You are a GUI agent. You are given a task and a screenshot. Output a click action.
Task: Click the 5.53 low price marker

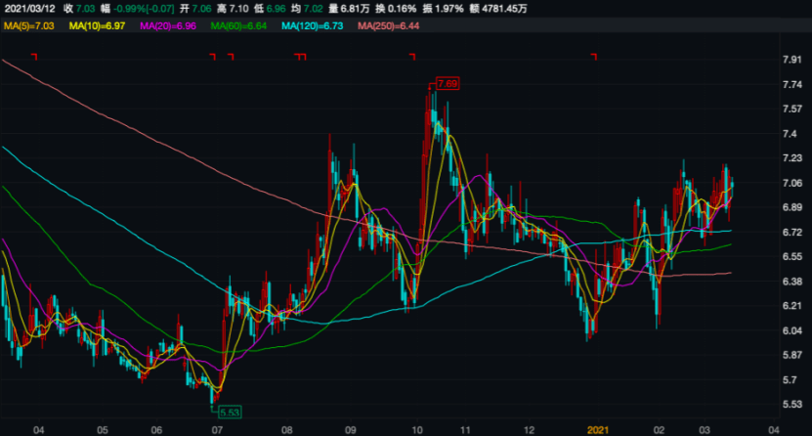click(231, 414)
